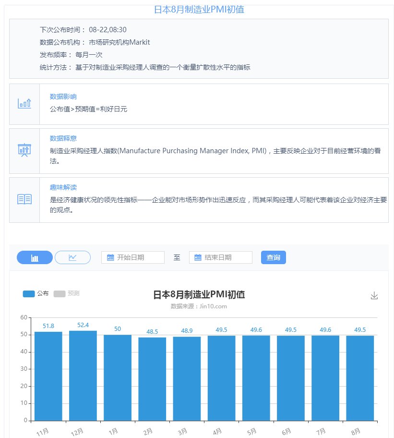Screen dimensions: 394x438
Task: Click the 5月 bar in the chart
Action: pyautogui.click(x=256, y=378)
